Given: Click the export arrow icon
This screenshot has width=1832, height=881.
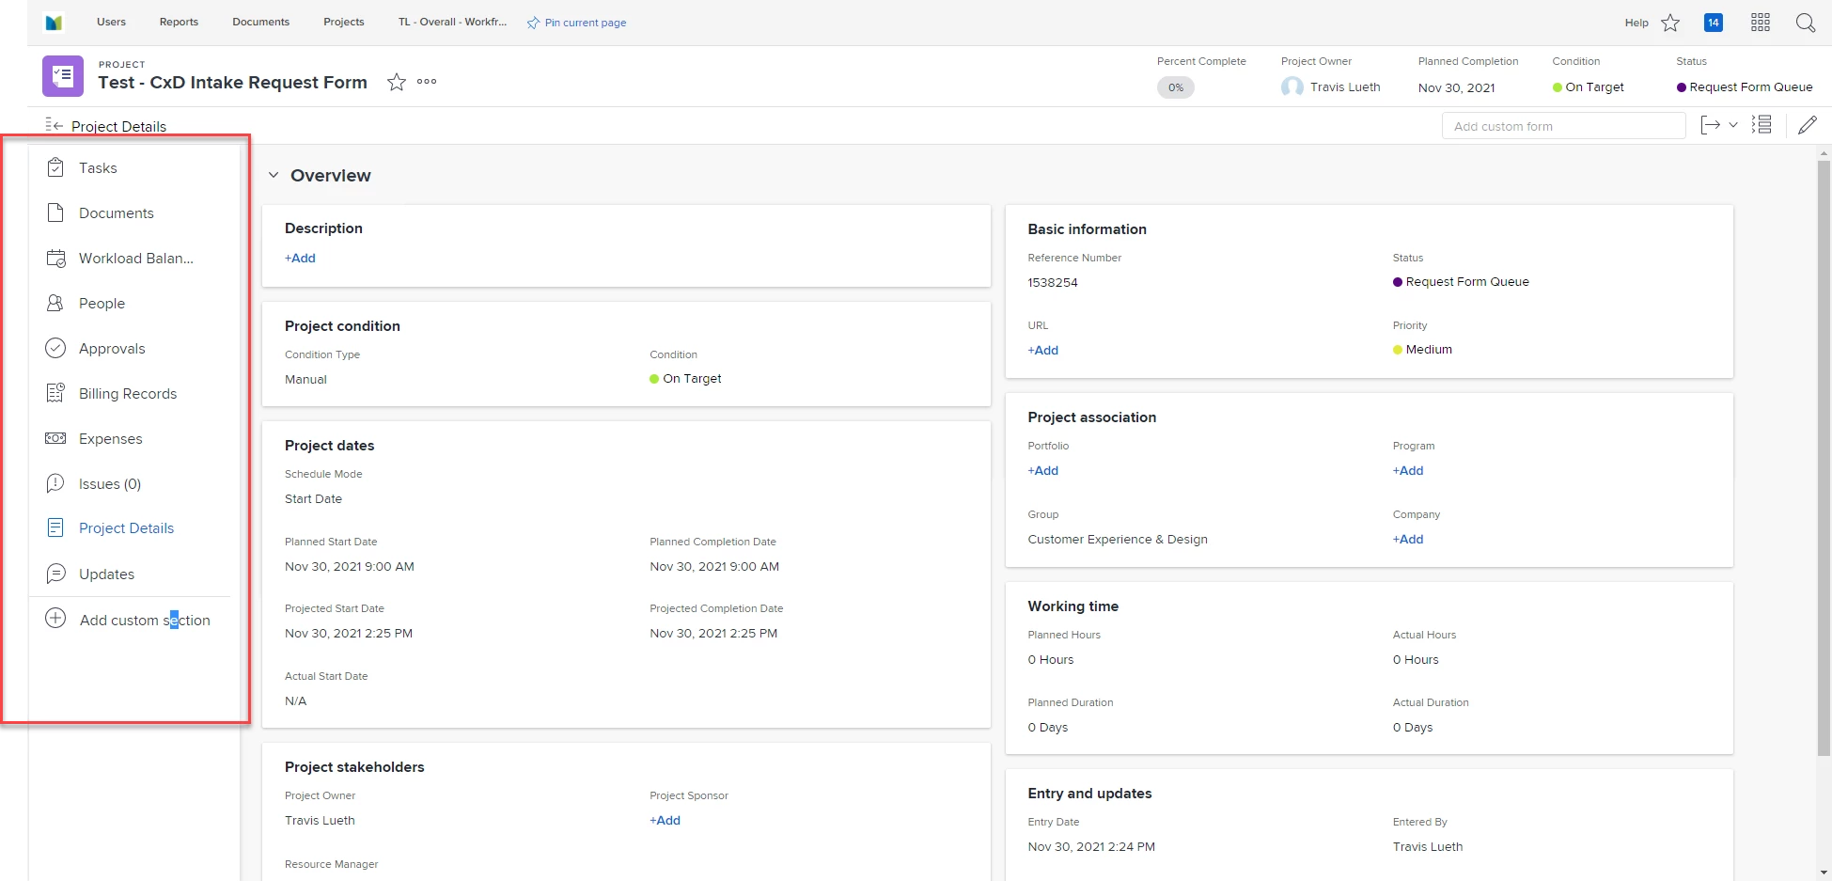Looking at the screenshot, I should (x=1711, y=125).
